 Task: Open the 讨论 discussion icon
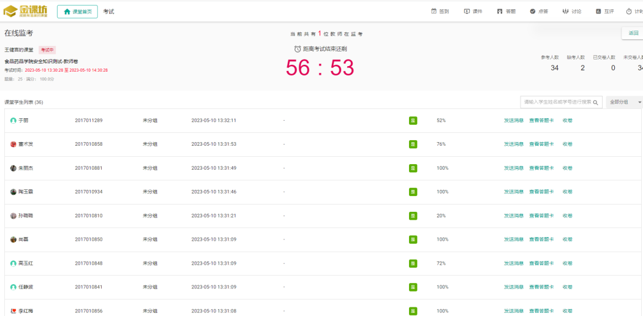click(x=565, y=12)
